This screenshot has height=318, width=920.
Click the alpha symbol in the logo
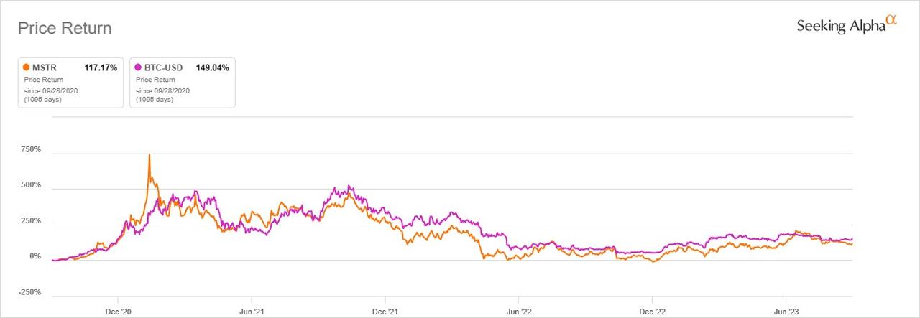891,20
